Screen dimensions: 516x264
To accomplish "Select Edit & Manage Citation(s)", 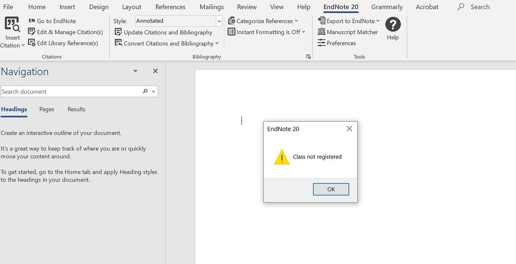I will (x=65, y=32).
